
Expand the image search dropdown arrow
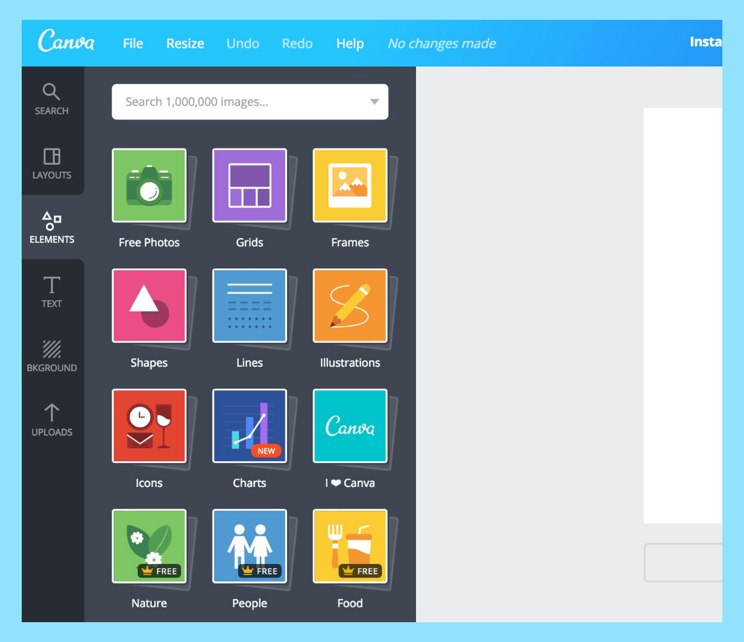[374, 102]
